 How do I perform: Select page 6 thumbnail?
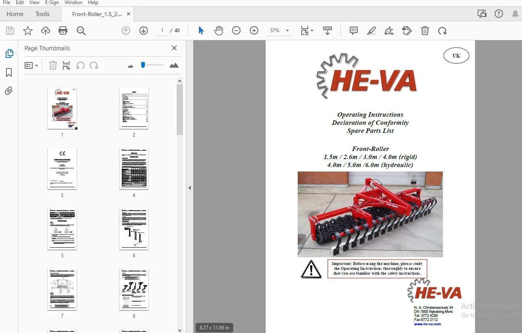coord(134,229)
